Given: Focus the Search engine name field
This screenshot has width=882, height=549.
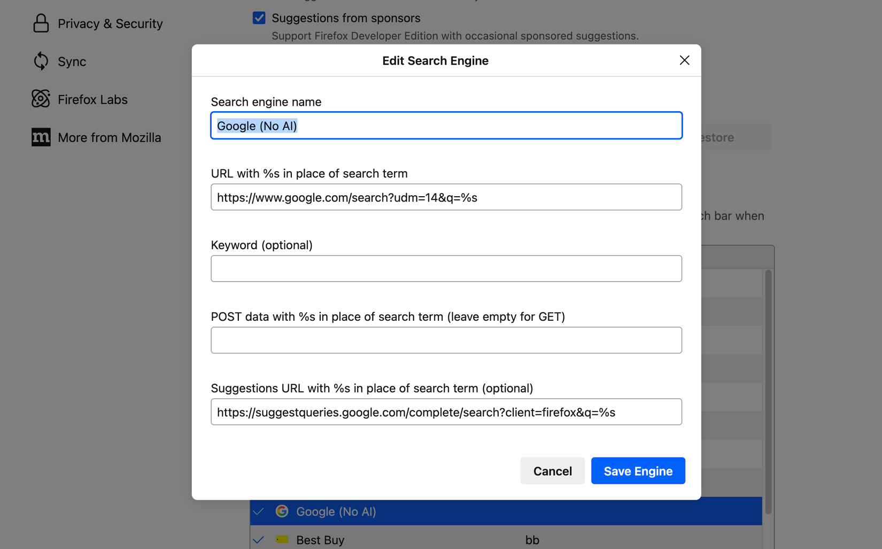Looking at the screenshot, I should (446, 126).
